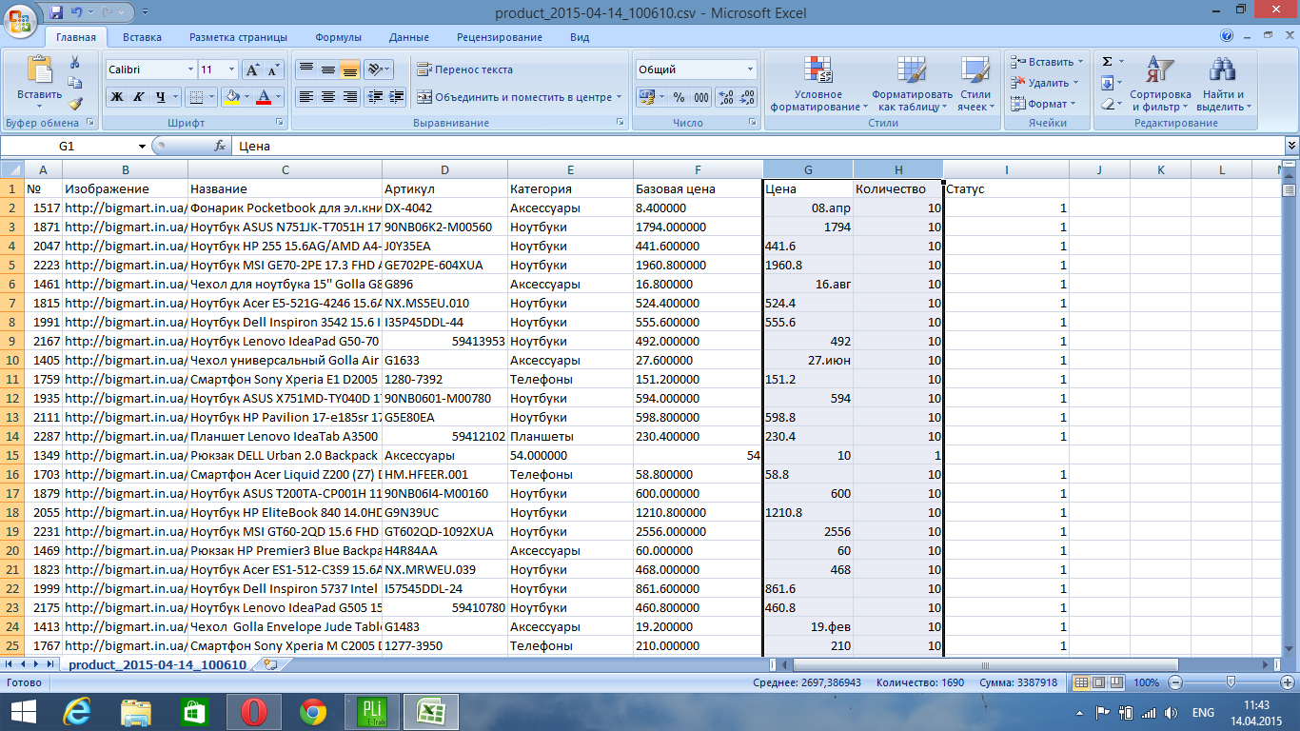1300x731 pixels.
Task: Align text left
Action: tap(305, 97)
